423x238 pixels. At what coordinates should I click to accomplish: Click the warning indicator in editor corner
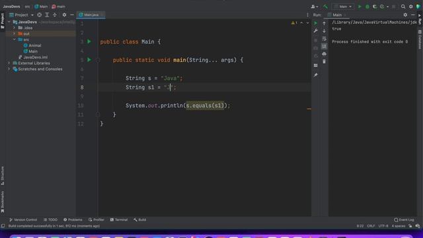click(x=294, y=23)
